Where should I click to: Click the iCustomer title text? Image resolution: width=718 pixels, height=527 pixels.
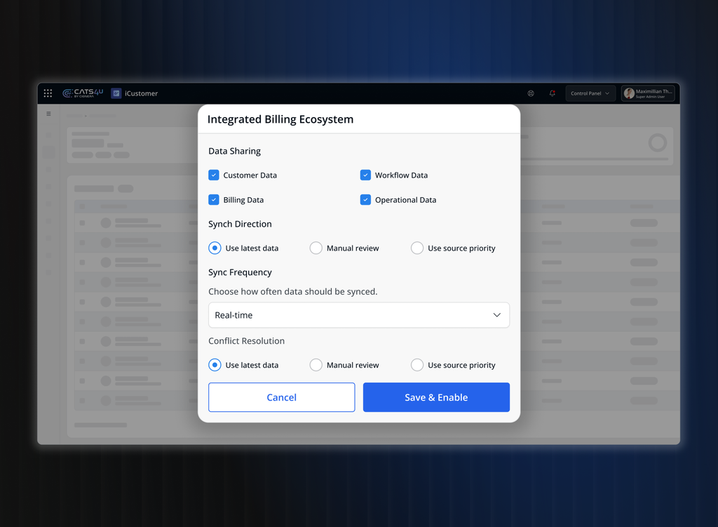pyautogui.click(x=141, y=93)
